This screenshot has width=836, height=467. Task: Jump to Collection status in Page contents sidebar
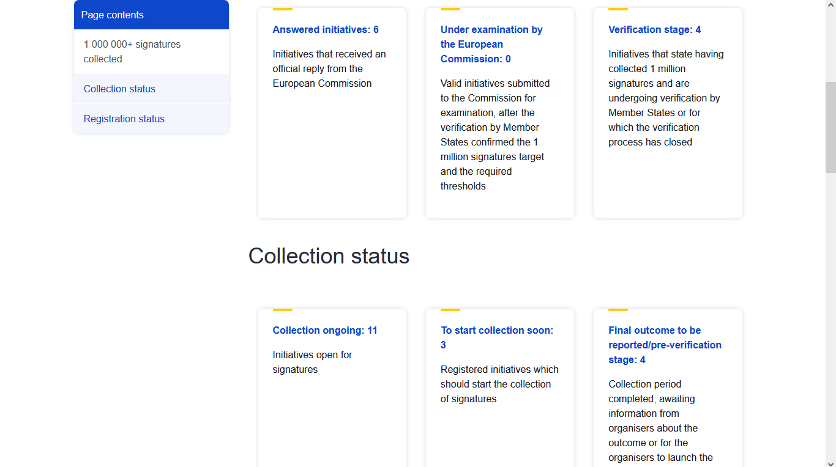(119, 89)
